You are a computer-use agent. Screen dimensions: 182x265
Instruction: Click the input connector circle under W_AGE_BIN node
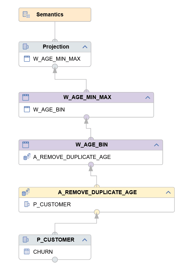[x=91, y=165]
